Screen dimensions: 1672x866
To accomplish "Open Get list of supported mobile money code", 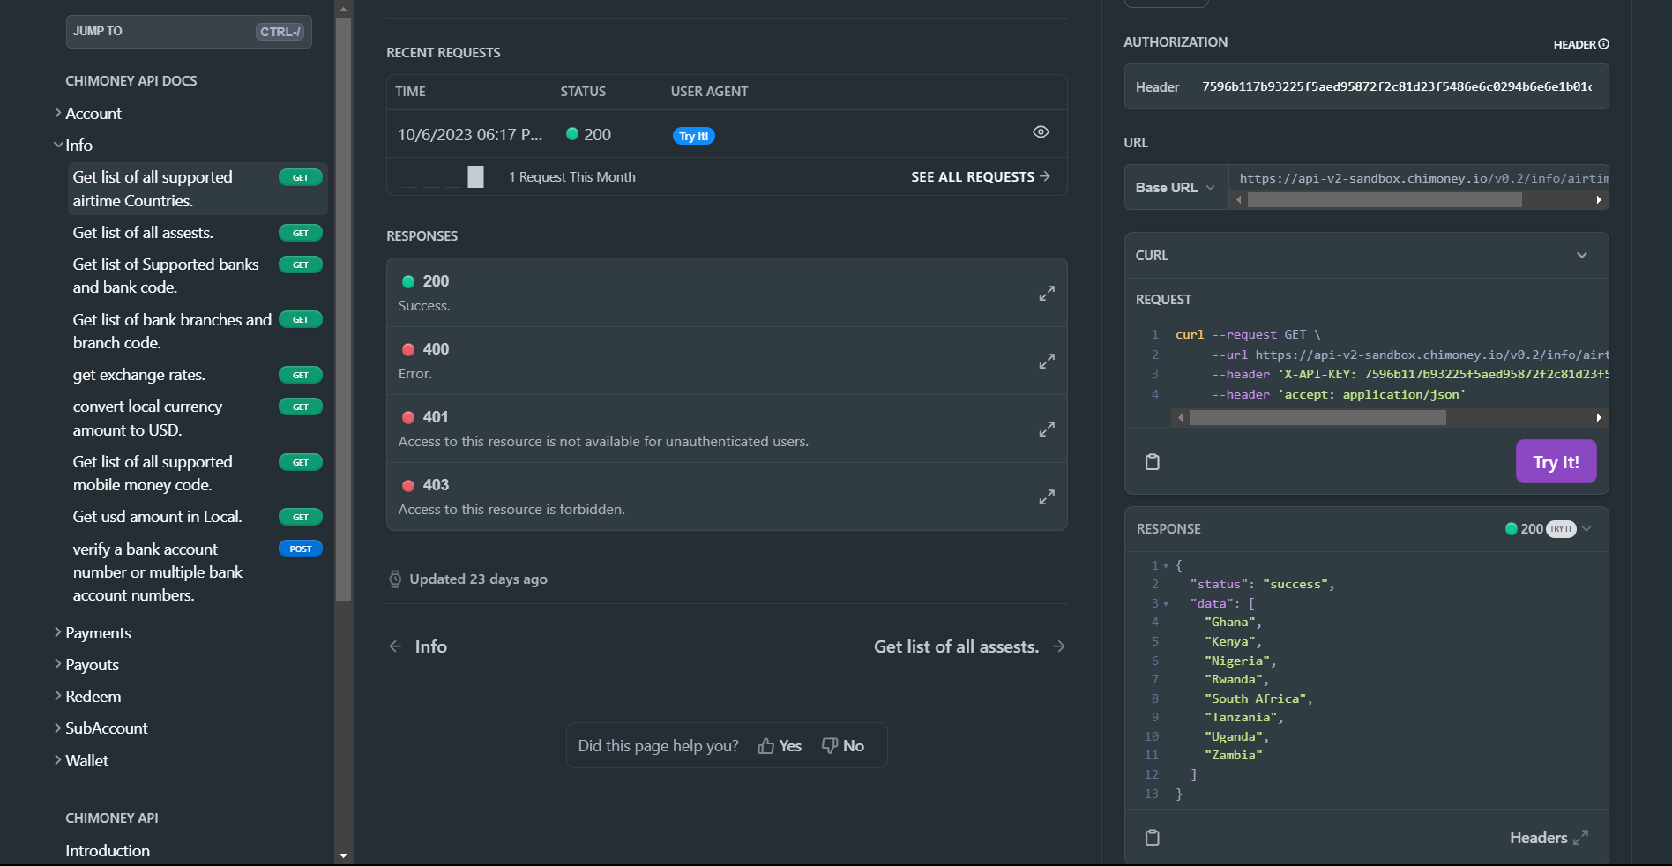I will 197,474.
